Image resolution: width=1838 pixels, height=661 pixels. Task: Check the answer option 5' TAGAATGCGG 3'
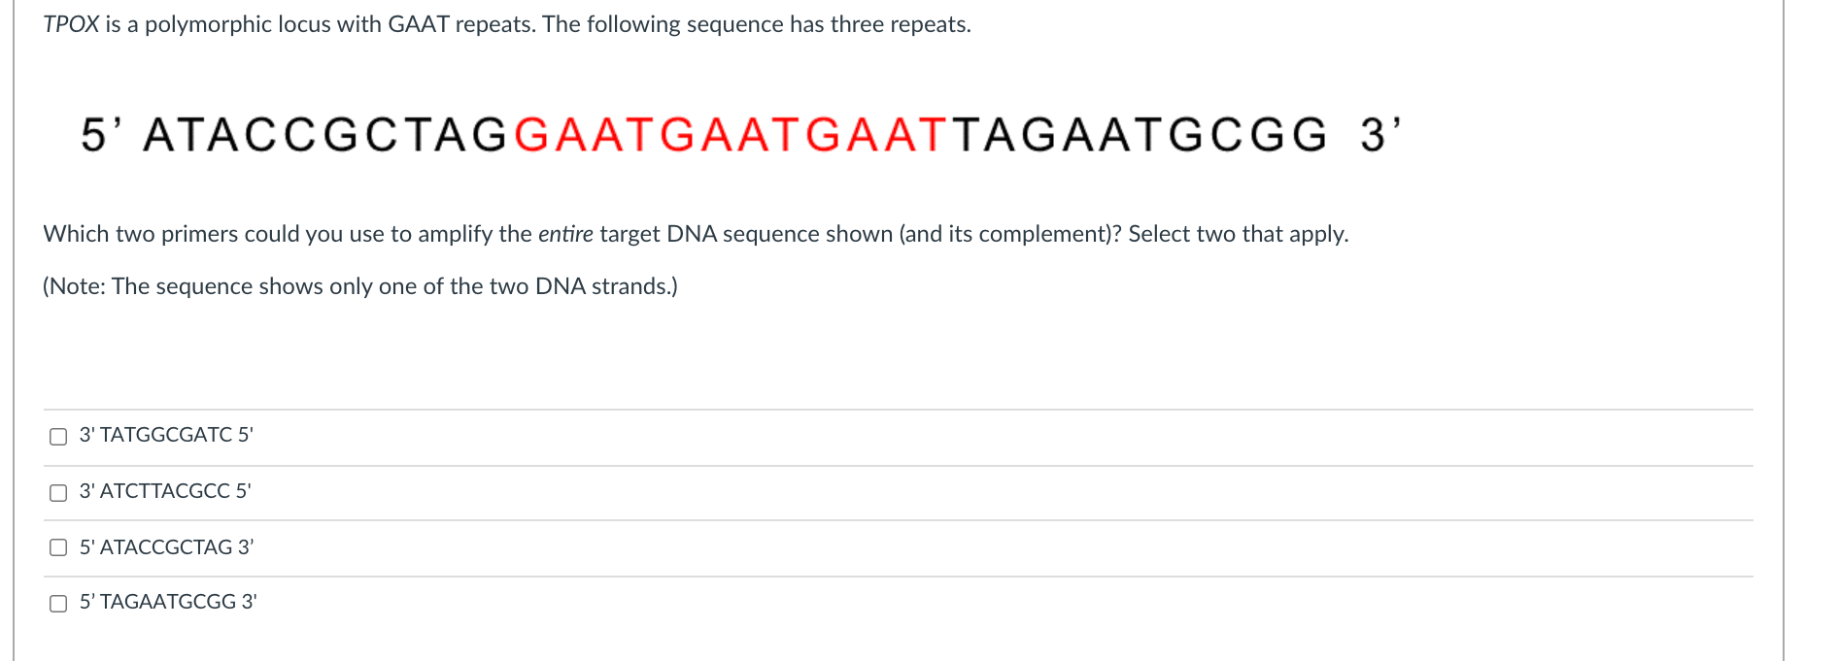(x=57, y=604)
